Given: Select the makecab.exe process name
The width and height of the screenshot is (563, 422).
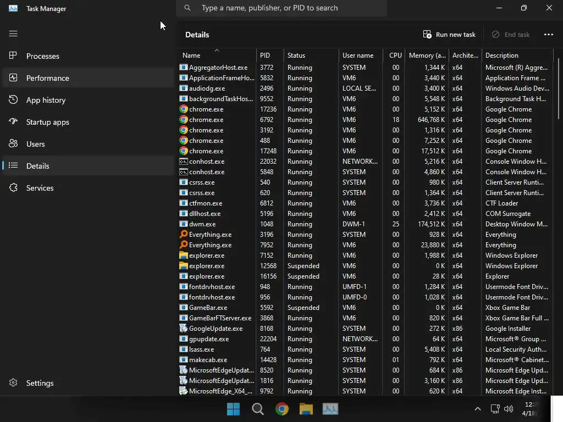Looking at the screenshot, I should [208, 359].
